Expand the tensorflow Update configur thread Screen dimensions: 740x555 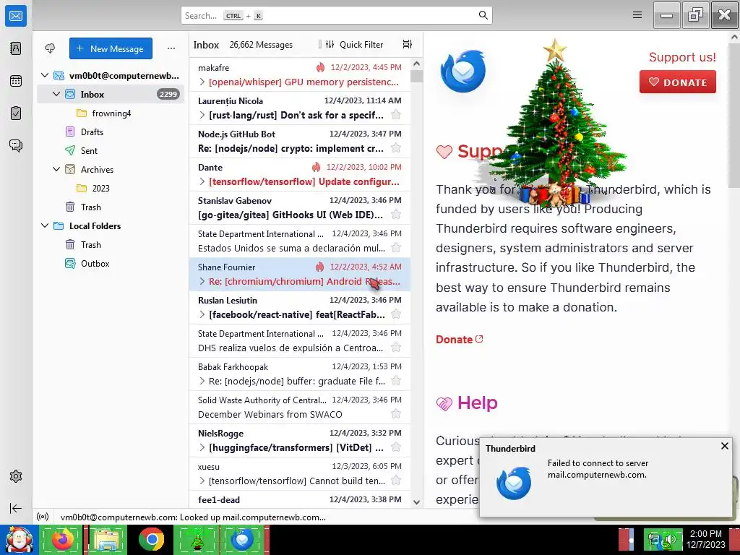tap(202, 181)
